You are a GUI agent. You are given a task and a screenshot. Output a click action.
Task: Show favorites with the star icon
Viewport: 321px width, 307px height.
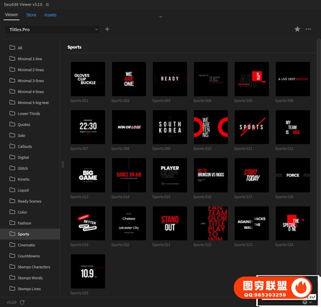point(297,29)
